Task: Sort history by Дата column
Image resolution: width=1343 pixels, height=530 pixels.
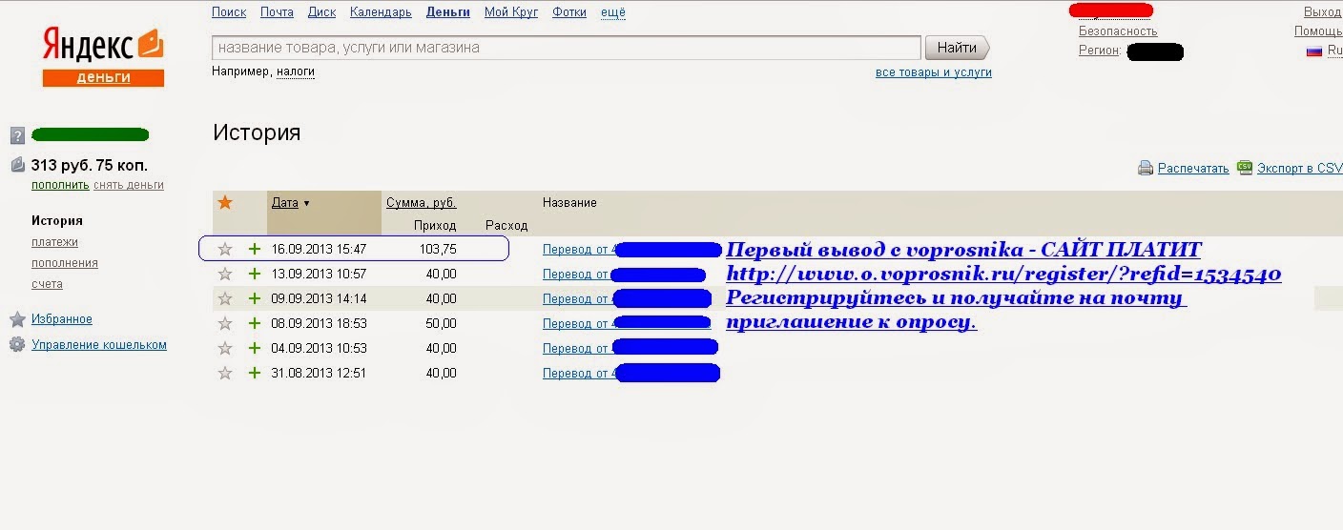Action: click(x=285, y=203)
